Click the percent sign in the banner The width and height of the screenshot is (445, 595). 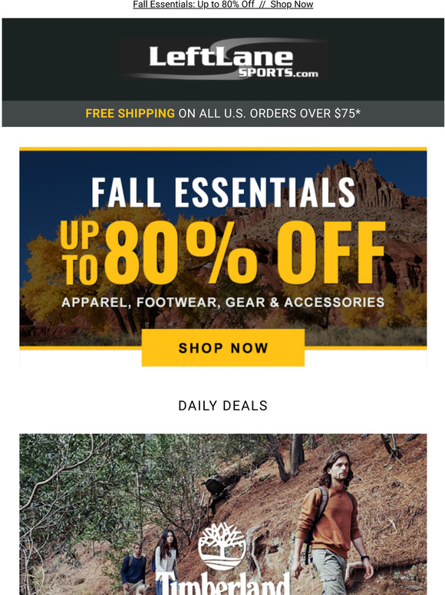[222, 253]
